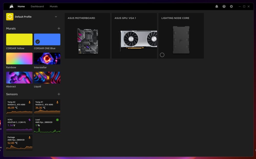Open the help question mark icon
The image size is (256, 159).
[224, 6]
